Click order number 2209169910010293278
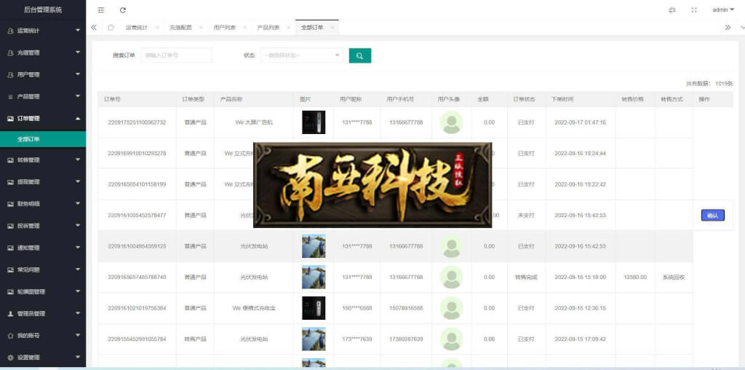 (137, 154)
